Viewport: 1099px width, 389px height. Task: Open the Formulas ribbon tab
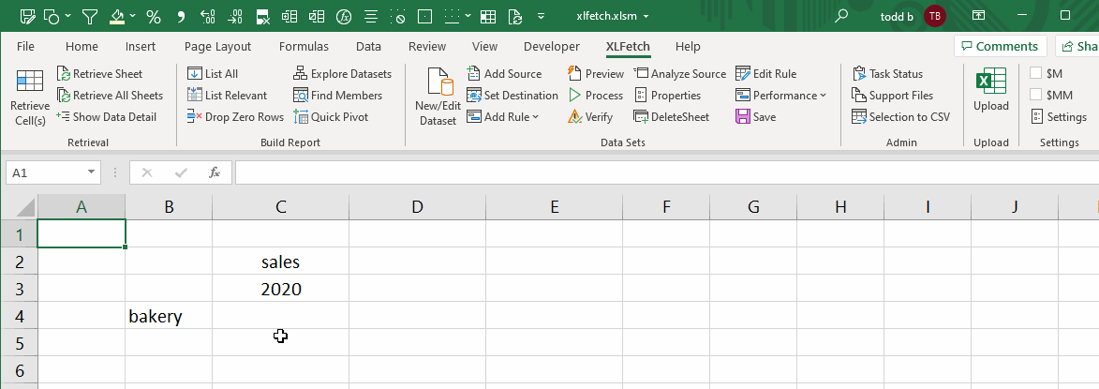pos(304,47)
